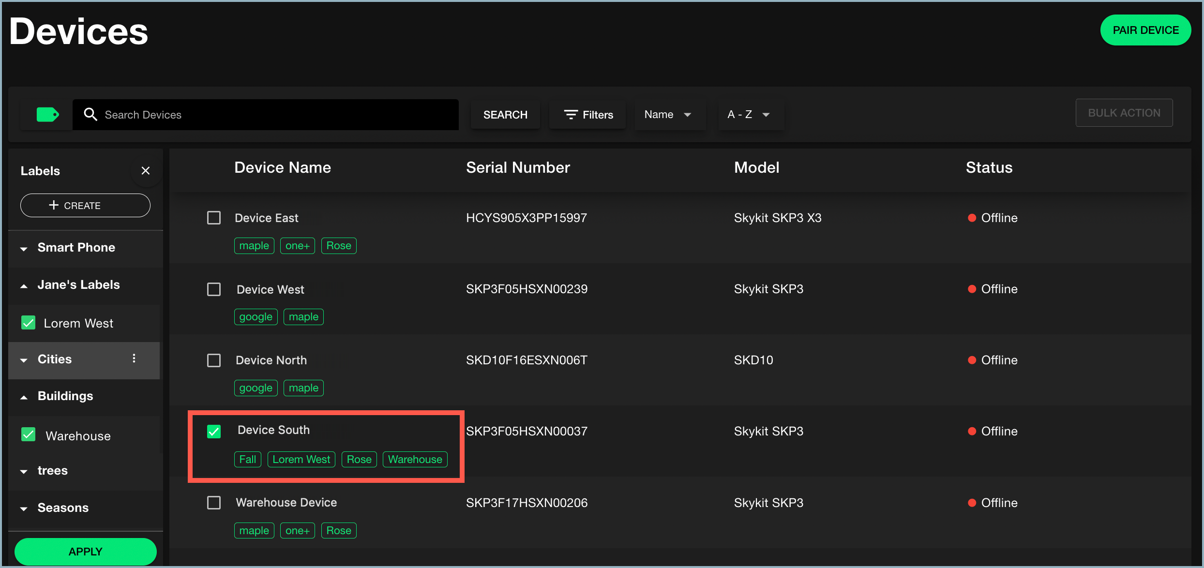Expand the trees label group
Image resolution: width=1204 pixels, height=568 pixels.
tap(23, 471)
